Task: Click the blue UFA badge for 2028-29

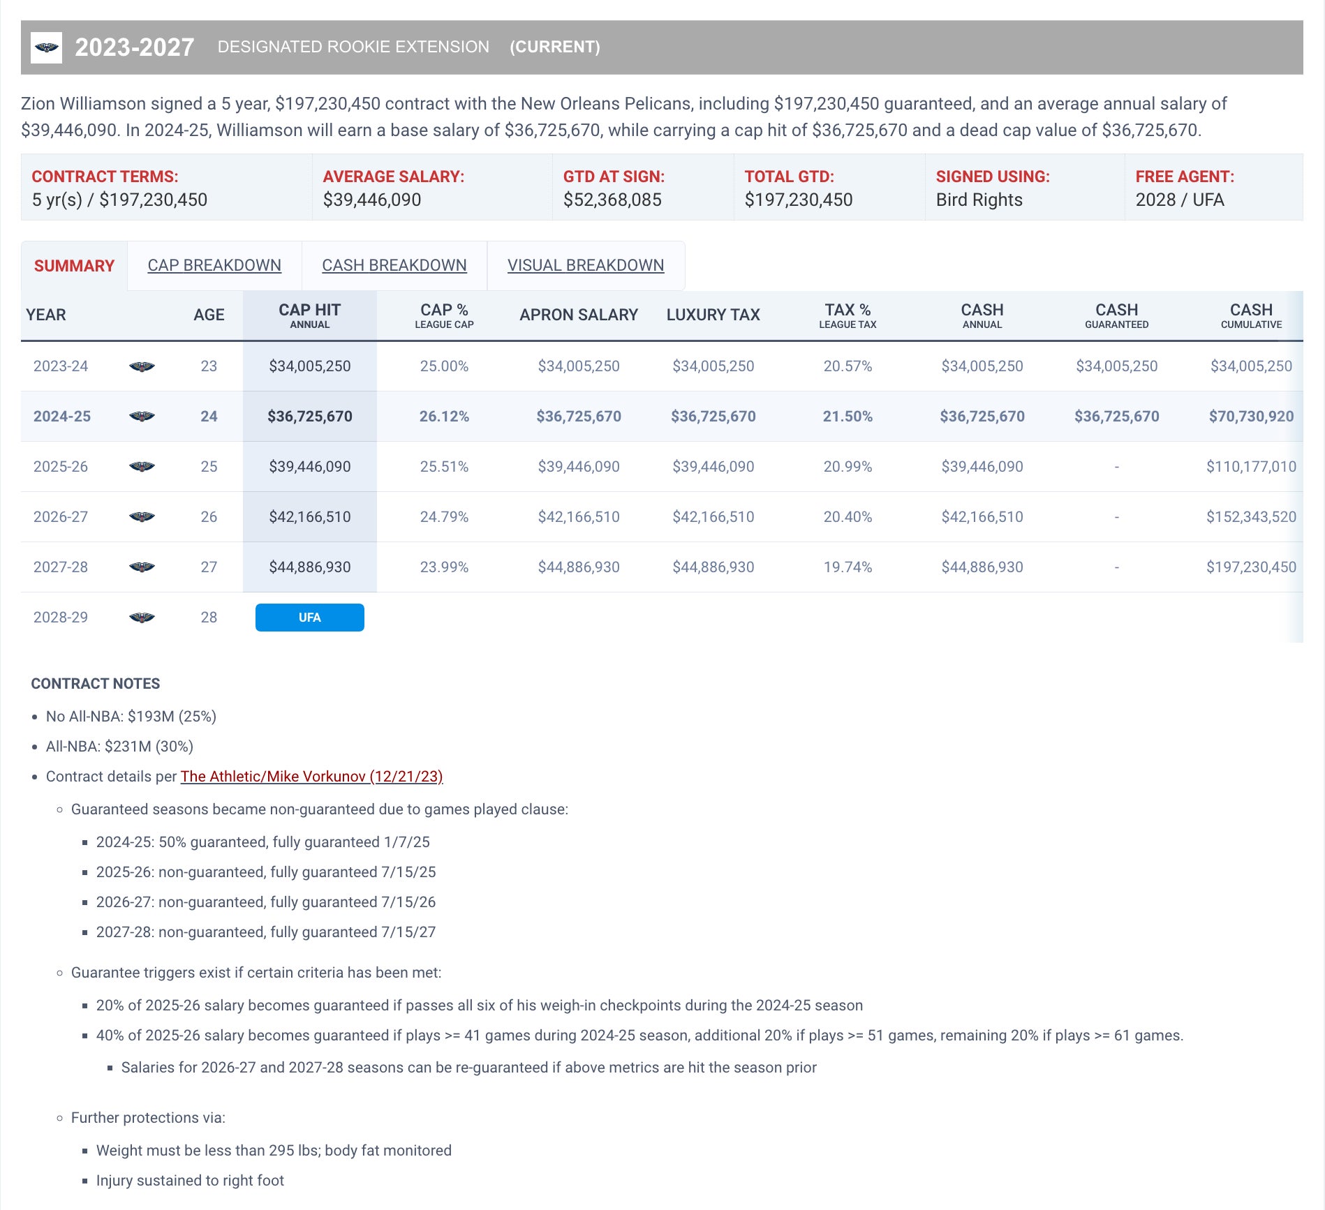Action: tap(309, 618)
